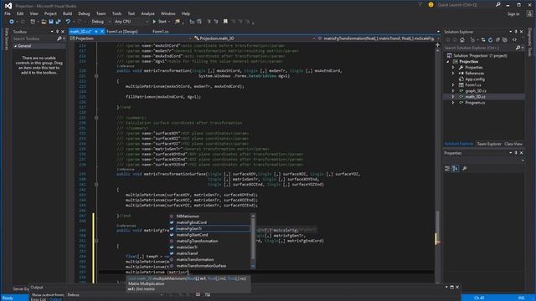Click the View Code icon in Solution Explorer
536x301 pixels.
(514, 40)
